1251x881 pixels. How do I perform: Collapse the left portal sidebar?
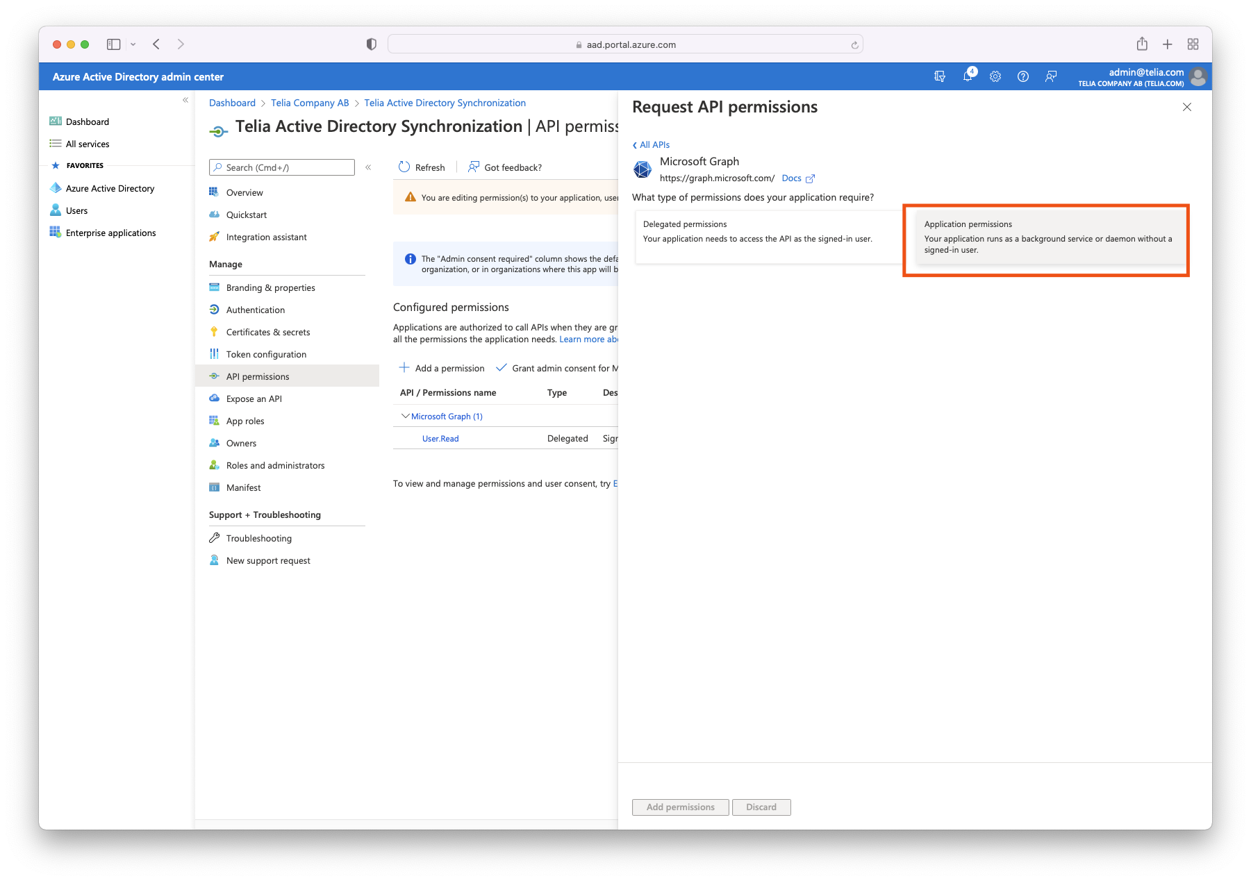(185, 101)
